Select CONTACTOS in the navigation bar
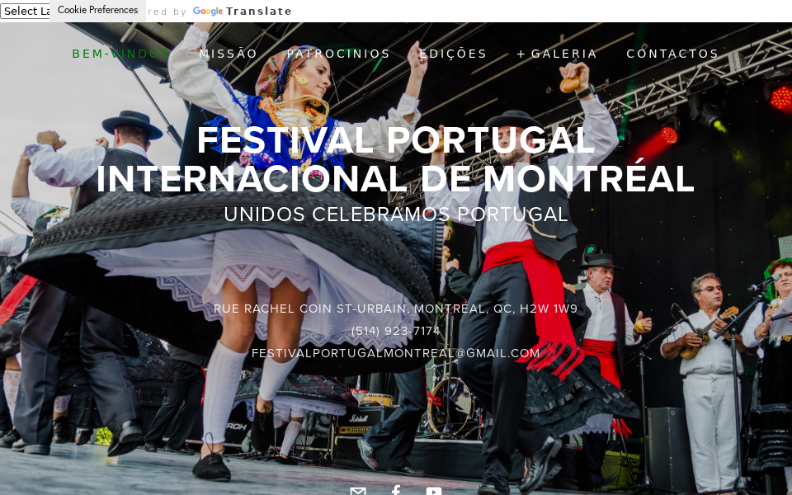The height and width of the screenshot is (495, 792). pyautogui.click(x=672, y=54)
